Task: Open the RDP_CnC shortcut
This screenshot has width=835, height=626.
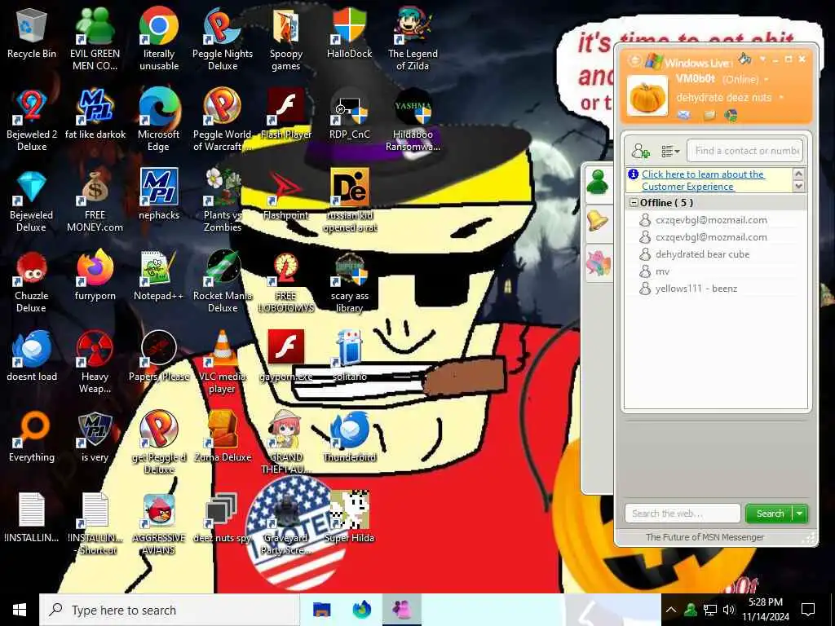Action: 349,114
